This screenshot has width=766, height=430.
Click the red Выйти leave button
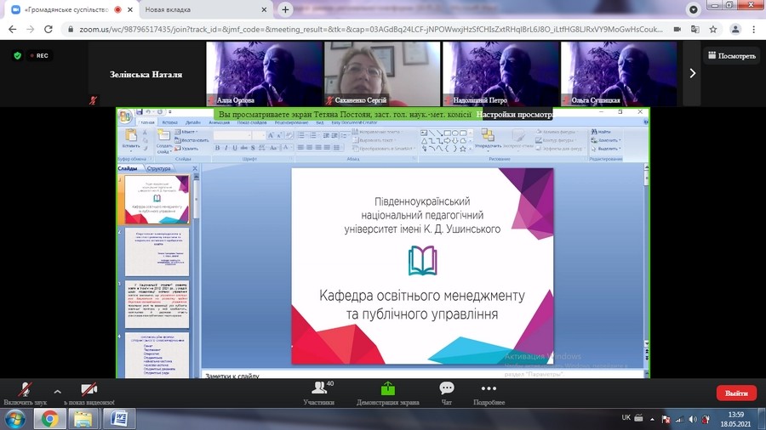coord(735,393)
